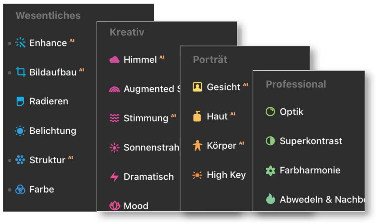The width and height of the screenshot is (379, 224).
Task: Select the Superkontrast half-circle icon
Action: 270,141
